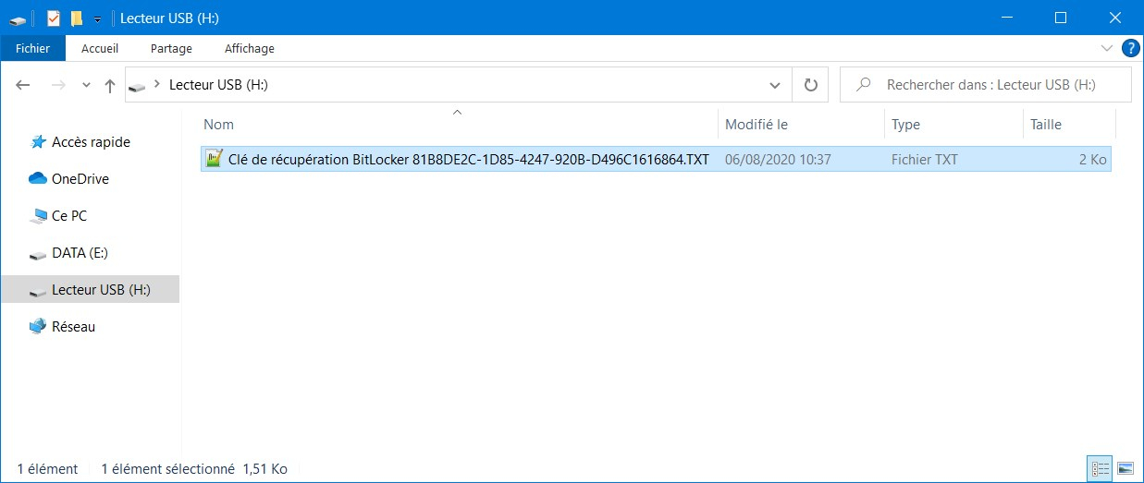Open OneDrive in the navigation pane
Image resolution: width=1144 pixels, height=483 pixels.
click(69, 179)
